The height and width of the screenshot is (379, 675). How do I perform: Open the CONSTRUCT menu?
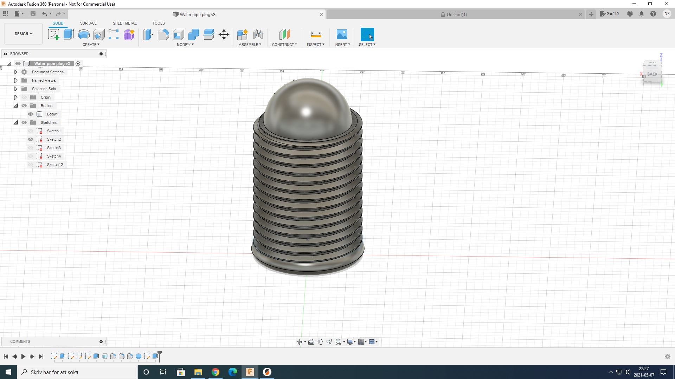(x=284, y=45)
